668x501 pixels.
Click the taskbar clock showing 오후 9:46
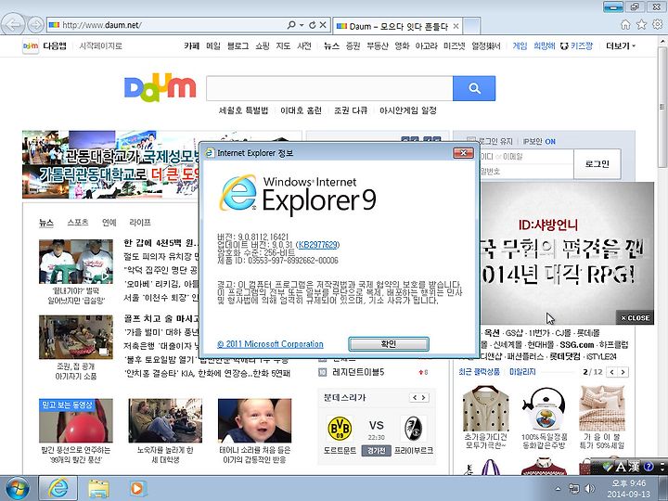tap(629, 483)
